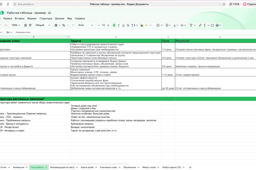The height and width of the screenshot is (170, 256).
Task: Click the browser address bar disk.yandex.ru
Action: 26,4
